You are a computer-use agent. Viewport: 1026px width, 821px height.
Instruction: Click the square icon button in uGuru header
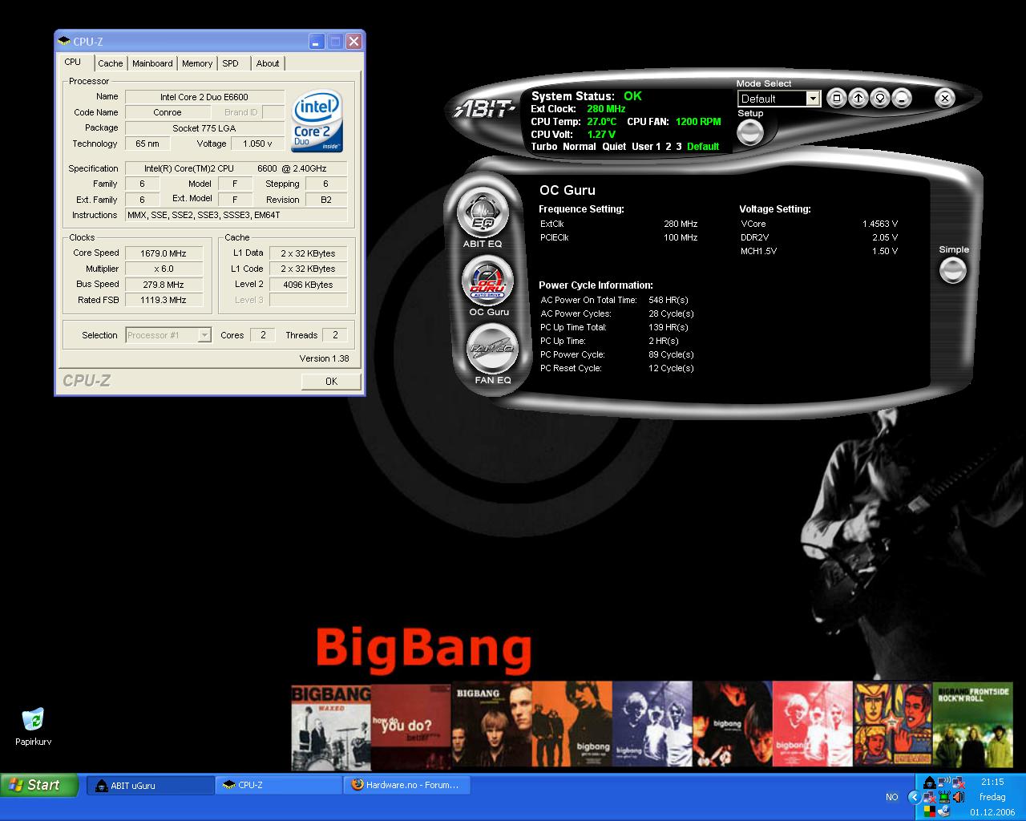point(836,98)
